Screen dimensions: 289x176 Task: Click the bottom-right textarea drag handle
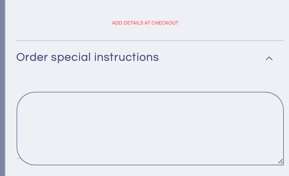tap(280, 162)
